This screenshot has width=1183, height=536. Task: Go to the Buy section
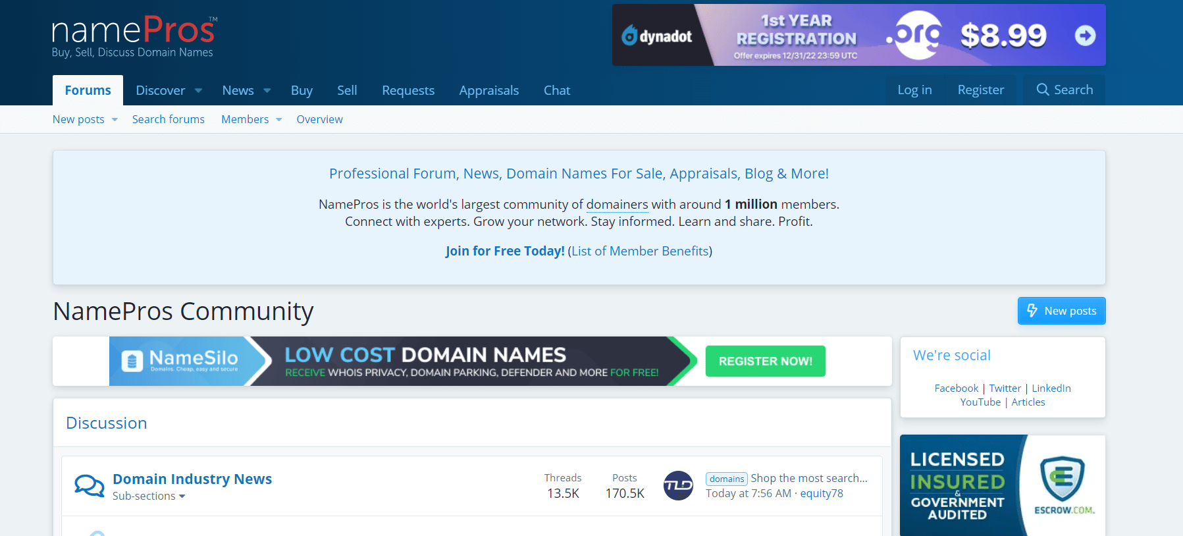click(x=302, y=90)
